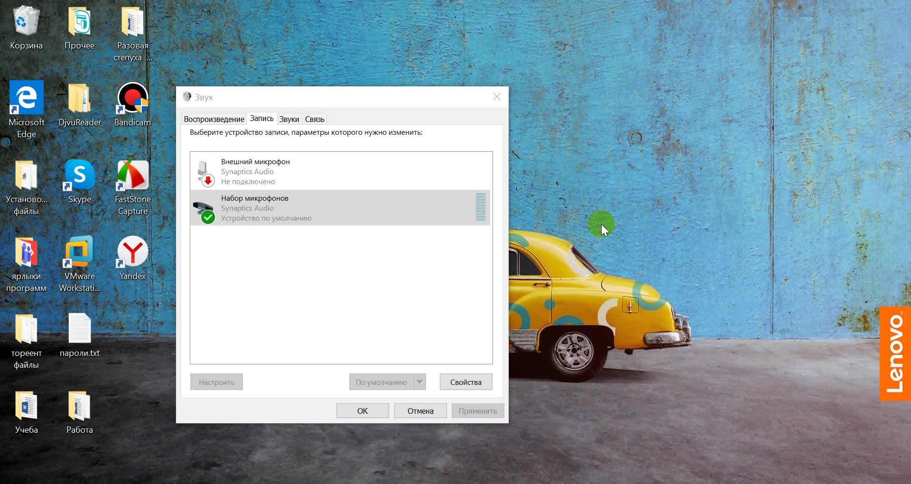Screen dimensions: 911x484
Task: Open device Свойства button
Action: pos(466,382)
